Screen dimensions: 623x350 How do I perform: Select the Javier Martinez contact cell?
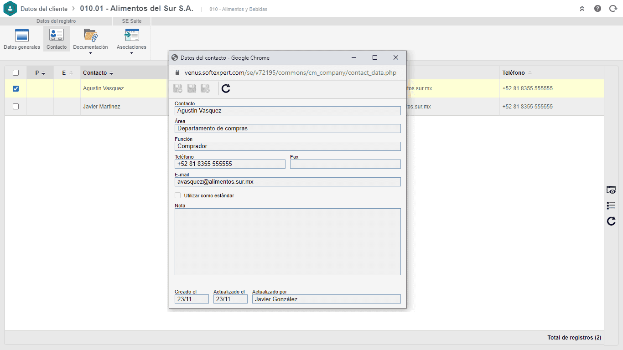102,106
